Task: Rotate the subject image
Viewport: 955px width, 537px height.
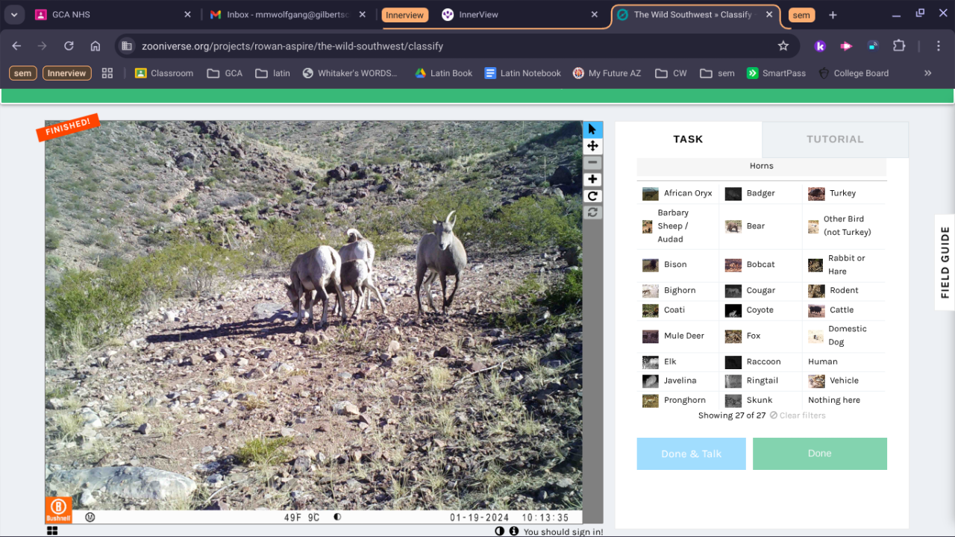Action: click(592, 196)
